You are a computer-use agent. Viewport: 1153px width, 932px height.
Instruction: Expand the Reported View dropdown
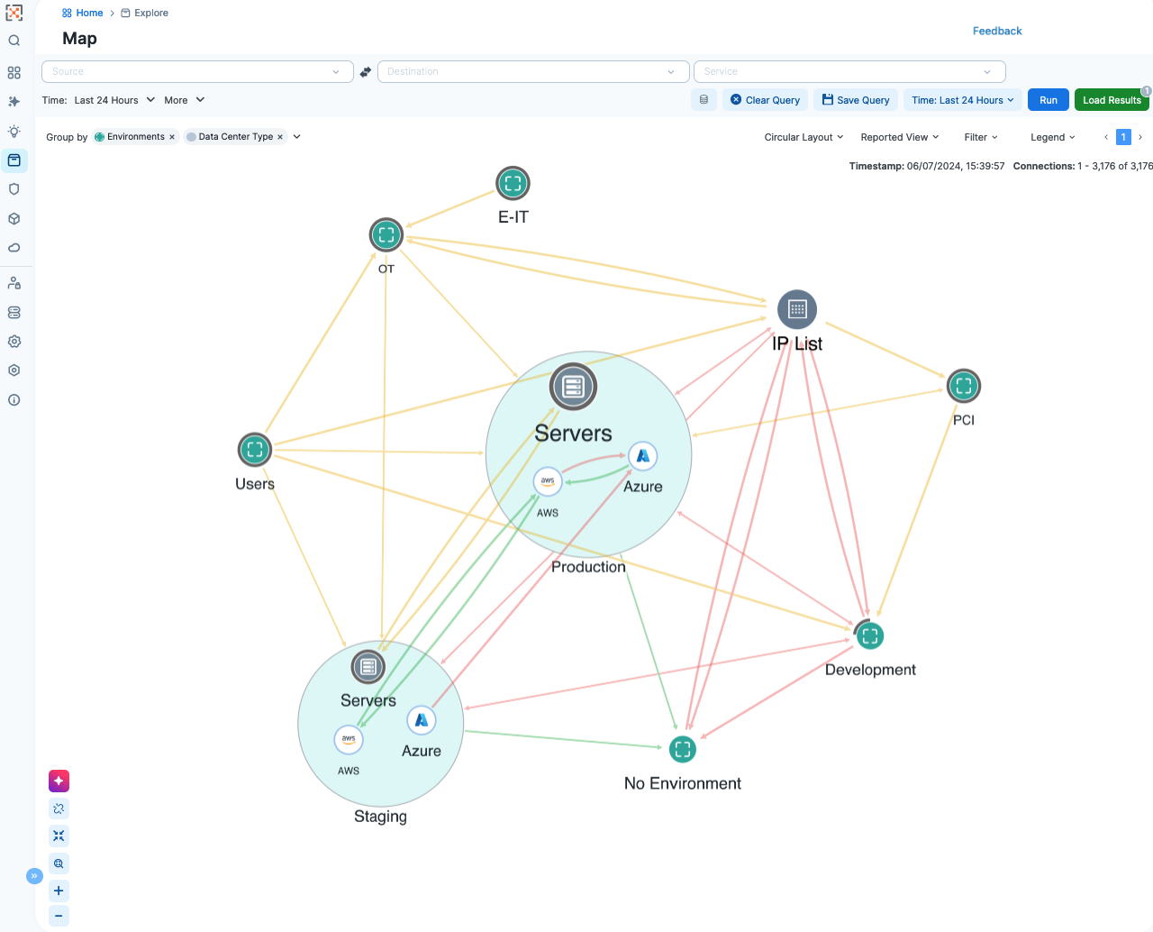[x=899, y=137]
